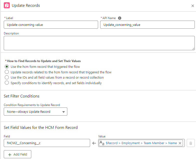Select 'Use the hcm form record that triggered' option
Screen dimensions: 196x159
(x=7, y=67)
